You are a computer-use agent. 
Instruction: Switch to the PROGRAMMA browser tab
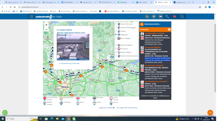point(69,2)
